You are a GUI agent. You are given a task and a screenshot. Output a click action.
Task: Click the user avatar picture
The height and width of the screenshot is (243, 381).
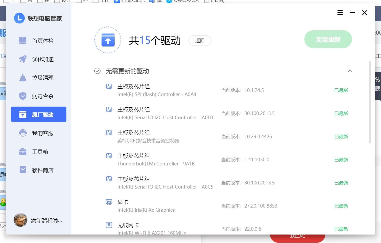[21, 220]
